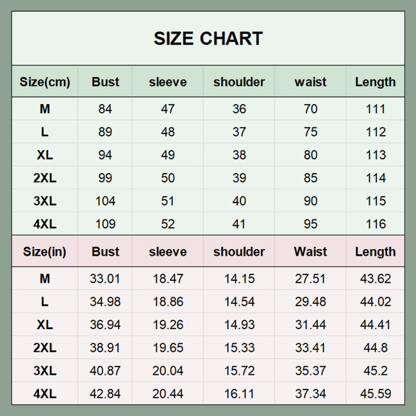Click the shoulder value 15.72

click(x=239, y=371)
